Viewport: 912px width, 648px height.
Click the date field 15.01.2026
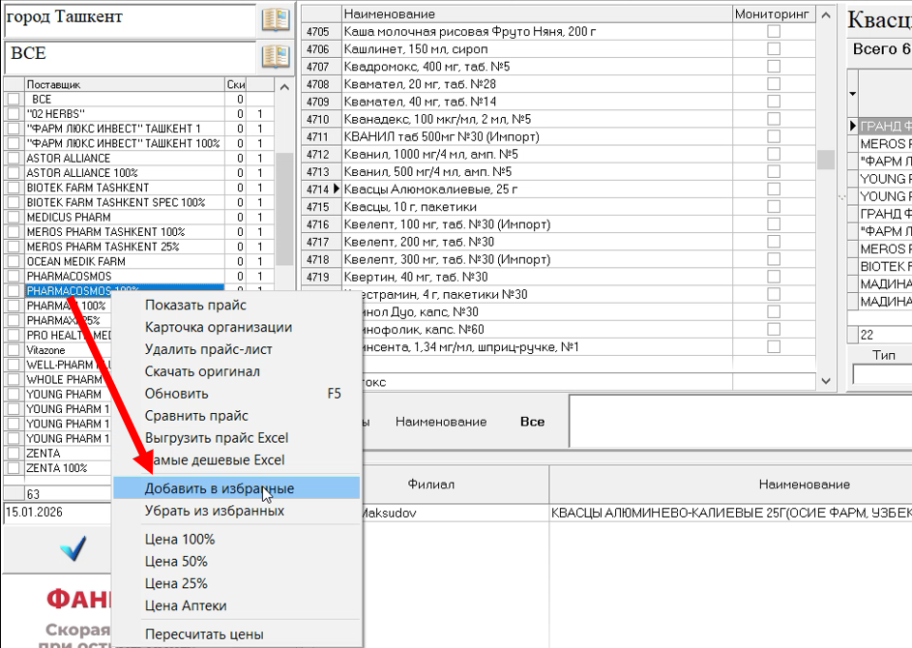(56, 513)
